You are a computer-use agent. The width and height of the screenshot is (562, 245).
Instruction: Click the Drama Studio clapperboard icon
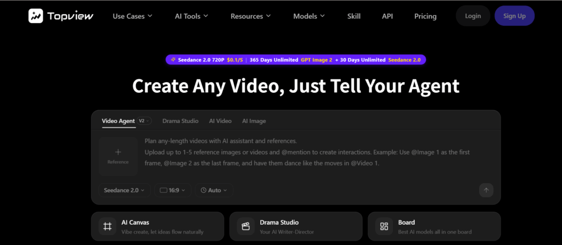(x=245, y=226)
